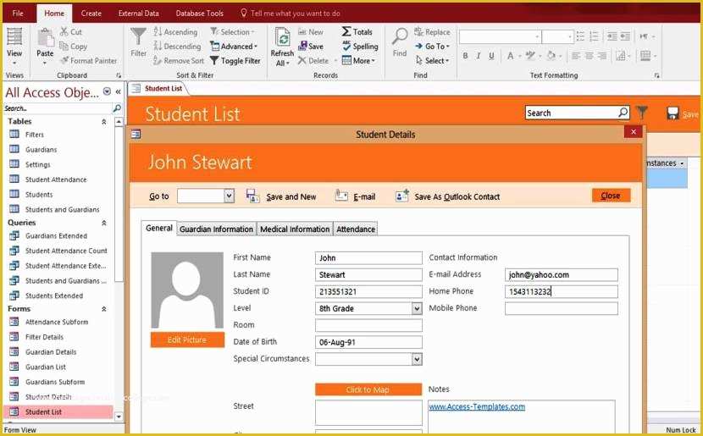The image size is (703, 436).
Task: Sort records Ascending
Action: pos(174,32)
